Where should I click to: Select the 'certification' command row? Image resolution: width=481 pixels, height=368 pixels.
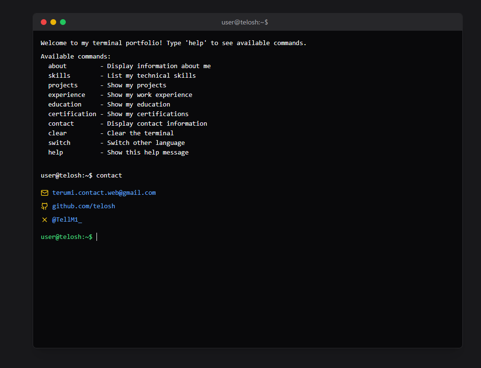(x=118, y=114)
